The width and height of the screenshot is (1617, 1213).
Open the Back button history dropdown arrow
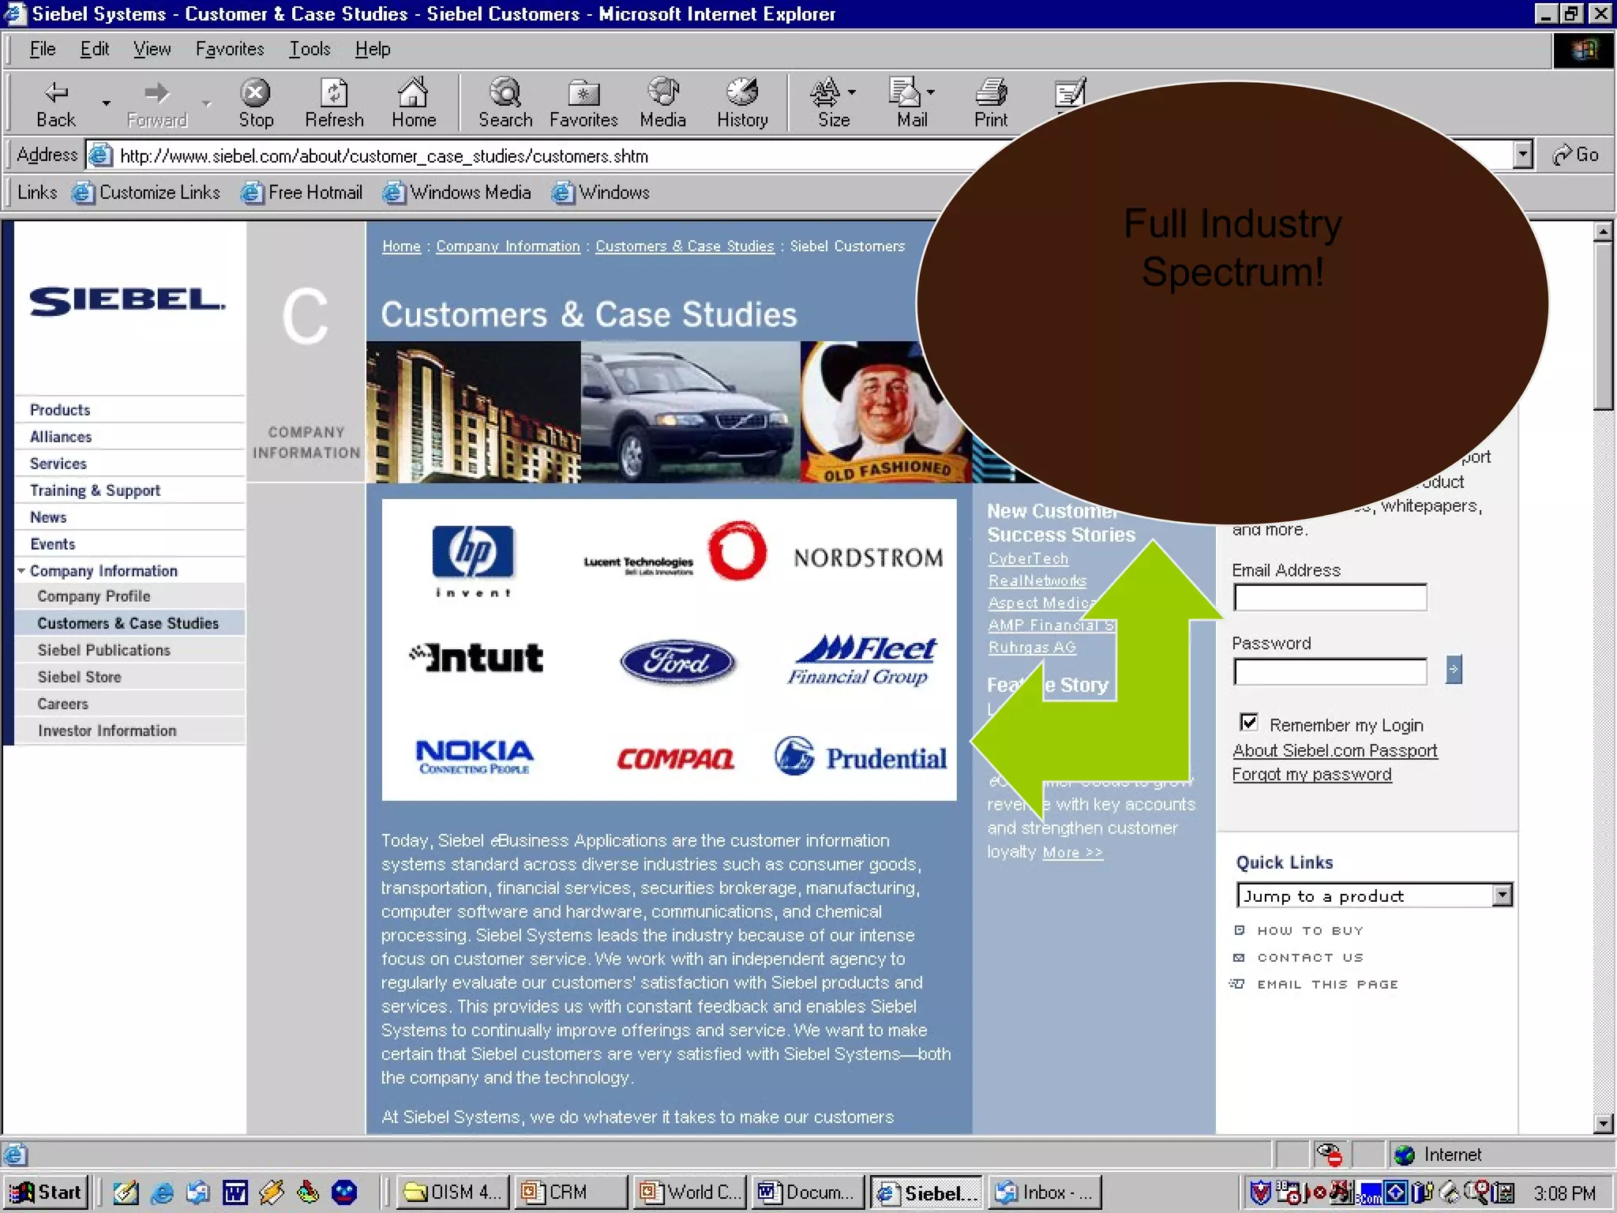click(106, 103)
